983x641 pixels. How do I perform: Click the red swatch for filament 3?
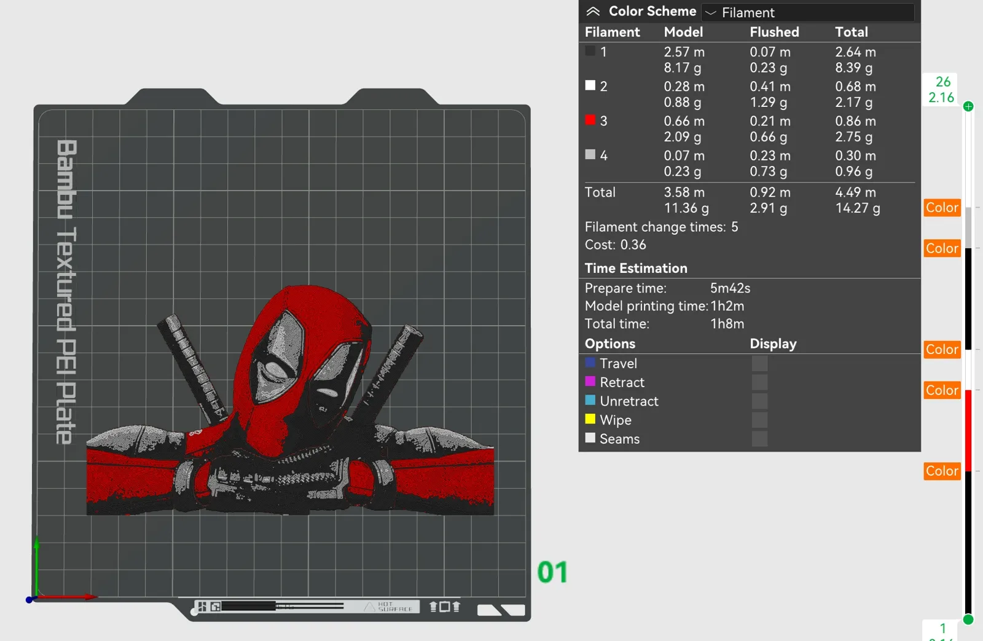(x=590, y=120)
